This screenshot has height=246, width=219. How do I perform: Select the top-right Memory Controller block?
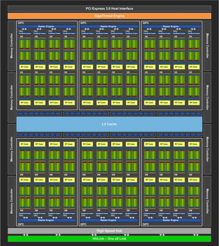click(207, 46)
